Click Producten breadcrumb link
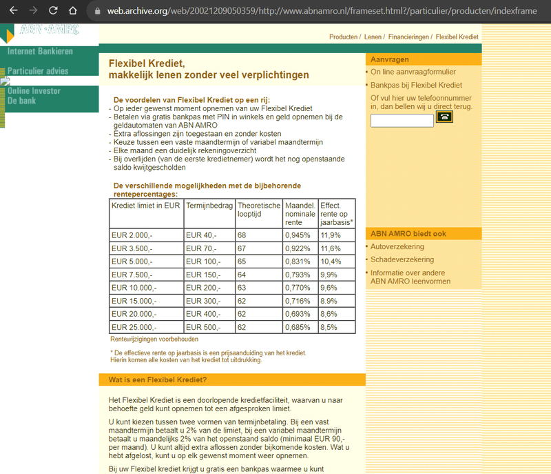Viewport: 551px width, 474px height. (x=343, y=37)
